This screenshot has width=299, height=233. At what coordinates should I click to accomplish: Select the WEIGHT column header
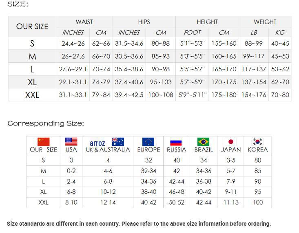coord(265,22)
